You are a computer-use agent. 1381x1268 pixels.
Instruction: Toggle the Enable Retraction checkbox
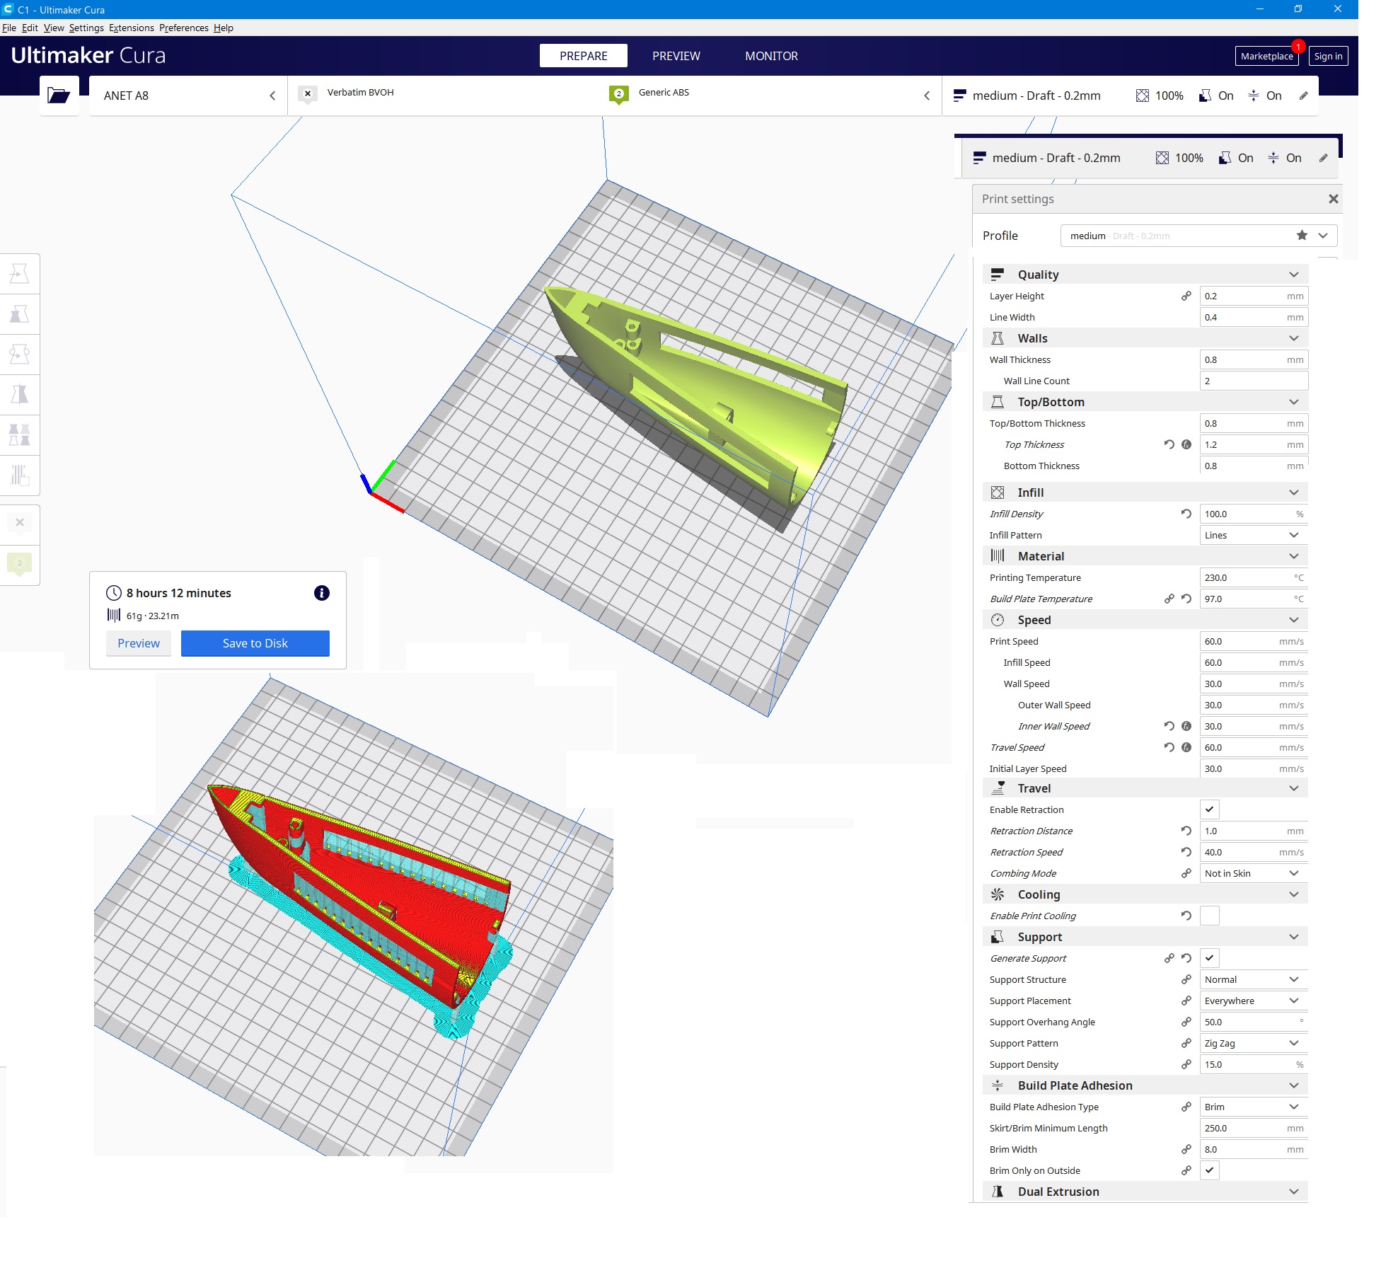1209,809
